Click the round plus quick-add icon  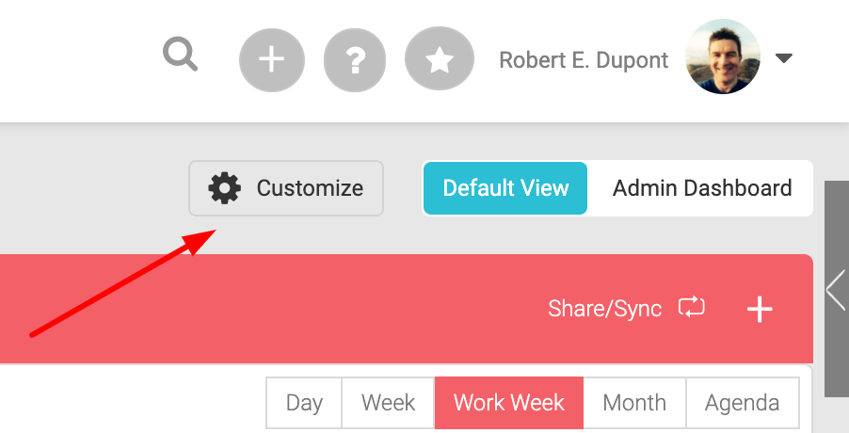pyautogui.click(x=272, y=59)
